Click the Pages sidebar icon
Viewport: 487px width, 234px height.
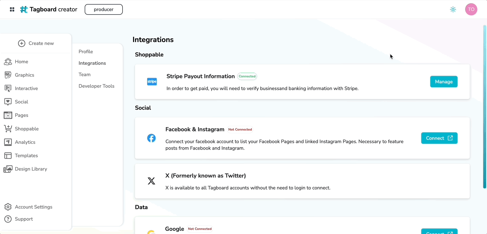pos(8,115)
